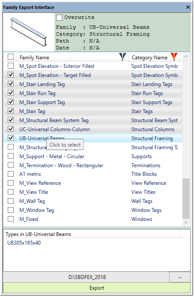
Task: Select the UC-Universal Columns-Column name
Action: pos(55,129)
